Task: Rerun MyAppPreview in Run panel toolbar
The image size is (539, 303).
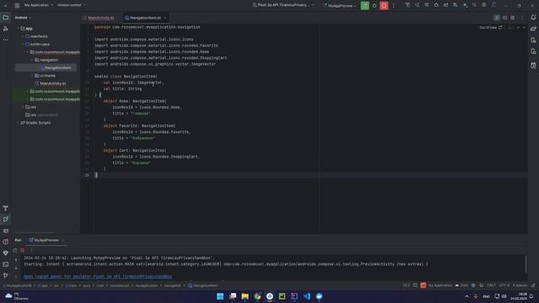Action: [x=15, y=250]
